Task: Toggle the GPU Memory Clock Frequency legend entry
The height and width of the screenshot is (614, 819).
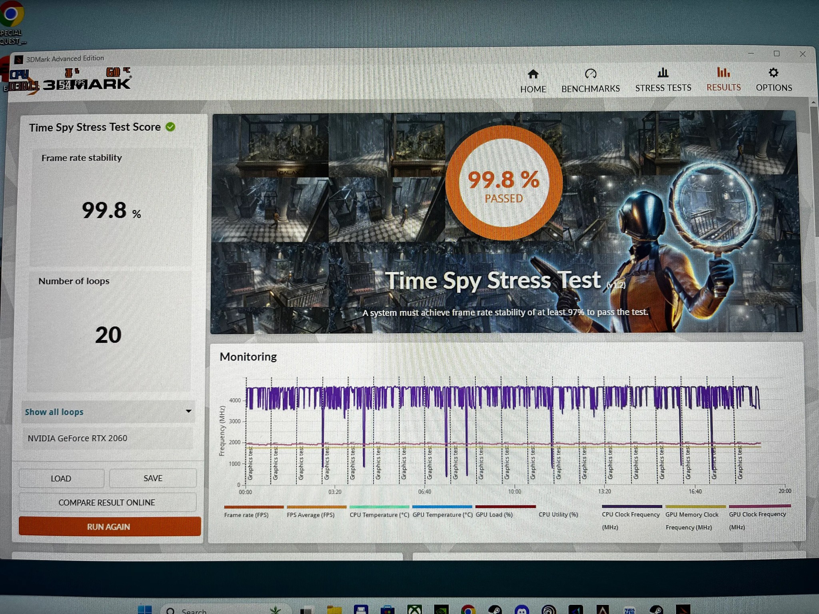Action: coord(695,517)
